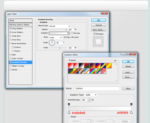The image size is (150, 123).
Task: Select the red to transparent gradient preset
Action: coord(76,65)
